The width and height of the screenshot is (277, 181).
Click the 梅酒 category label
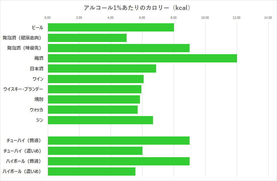pyautogui.click(x=39, y=58)
